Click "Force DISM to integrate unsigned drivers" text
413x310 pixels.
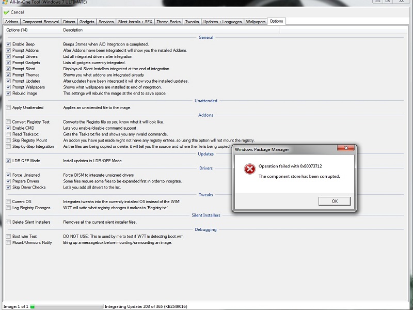coord(99,175)
